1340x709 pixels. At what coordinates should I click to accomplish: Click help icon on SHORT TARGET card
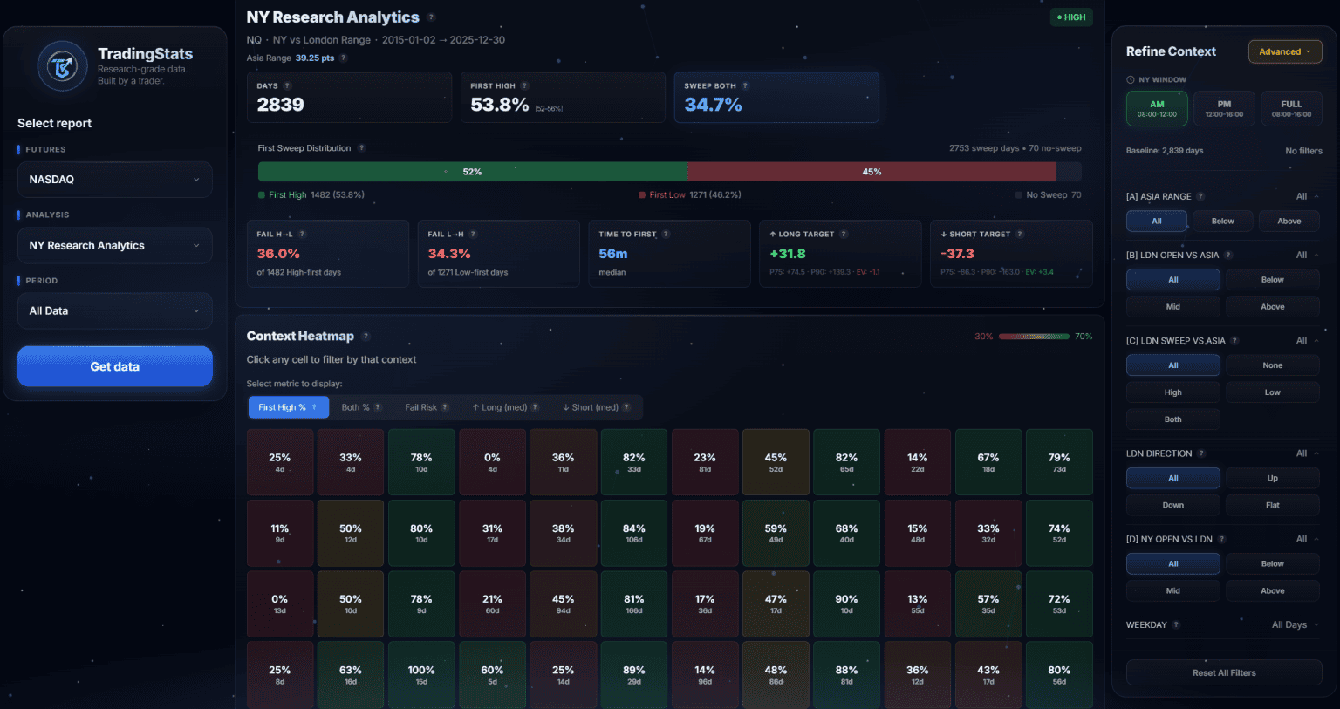[1020, 234]
